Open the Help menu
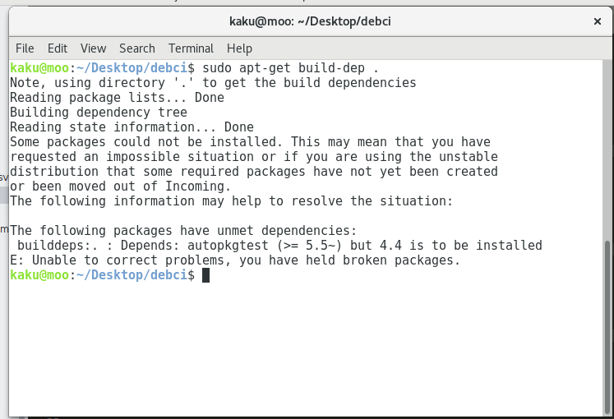 pos(239,48)
